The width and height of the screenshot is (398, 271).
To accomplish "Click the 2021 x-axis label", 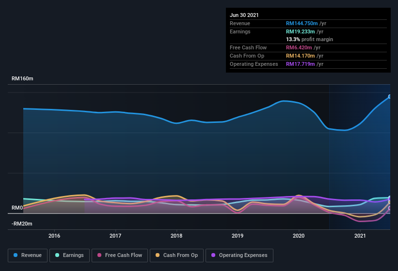I will (360, 236).
